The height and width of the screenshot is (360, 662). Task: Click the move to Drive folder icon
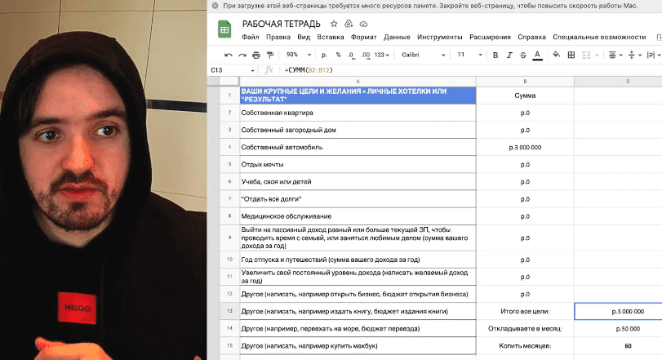349,24
